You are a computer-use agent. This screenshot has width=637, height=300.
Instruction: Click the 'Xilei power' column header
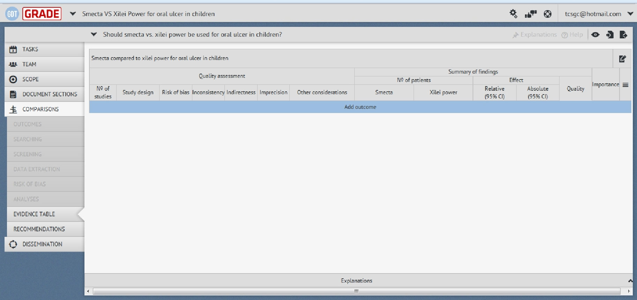tap(443, 92)
